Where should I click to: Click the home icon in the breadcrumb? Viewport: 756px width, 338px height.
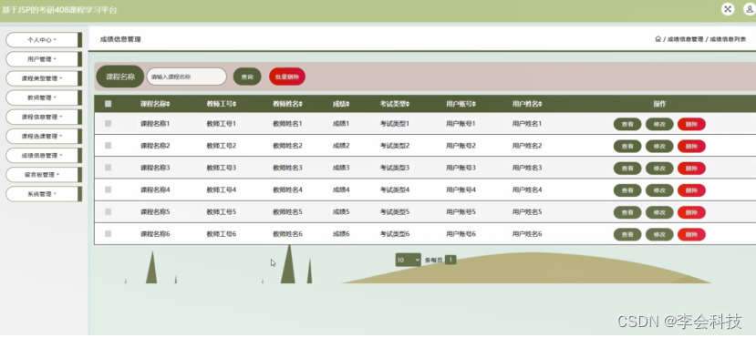click(658, 39)
